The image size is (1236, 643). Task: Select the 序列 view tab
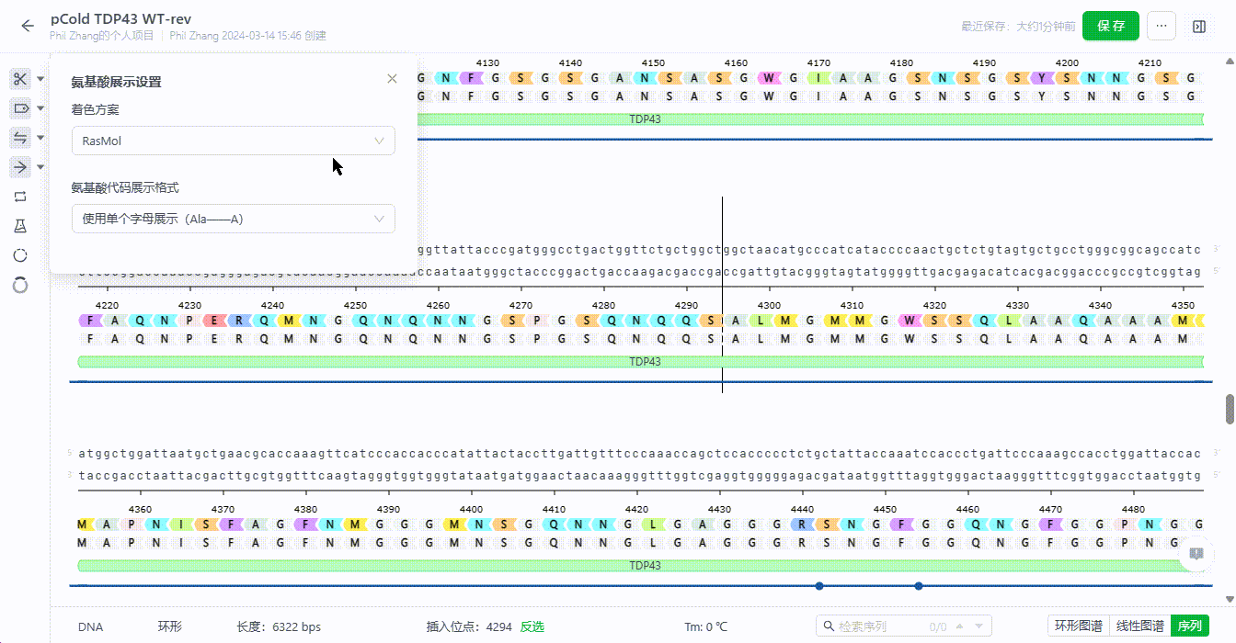pyautogui.click(x=1189, y=626)
